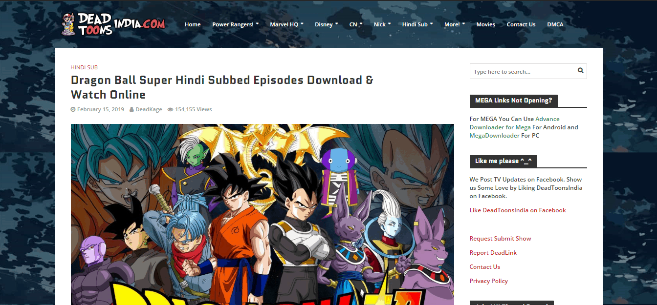Expand the Marvel HQ dropdown arrow
Screen dimensions: 657x305
pos(302,23)
